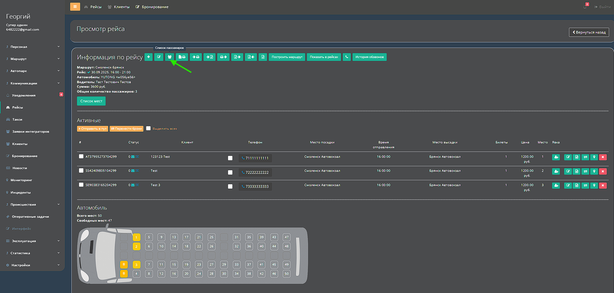Select seat 25 on the bus layout

212,237
